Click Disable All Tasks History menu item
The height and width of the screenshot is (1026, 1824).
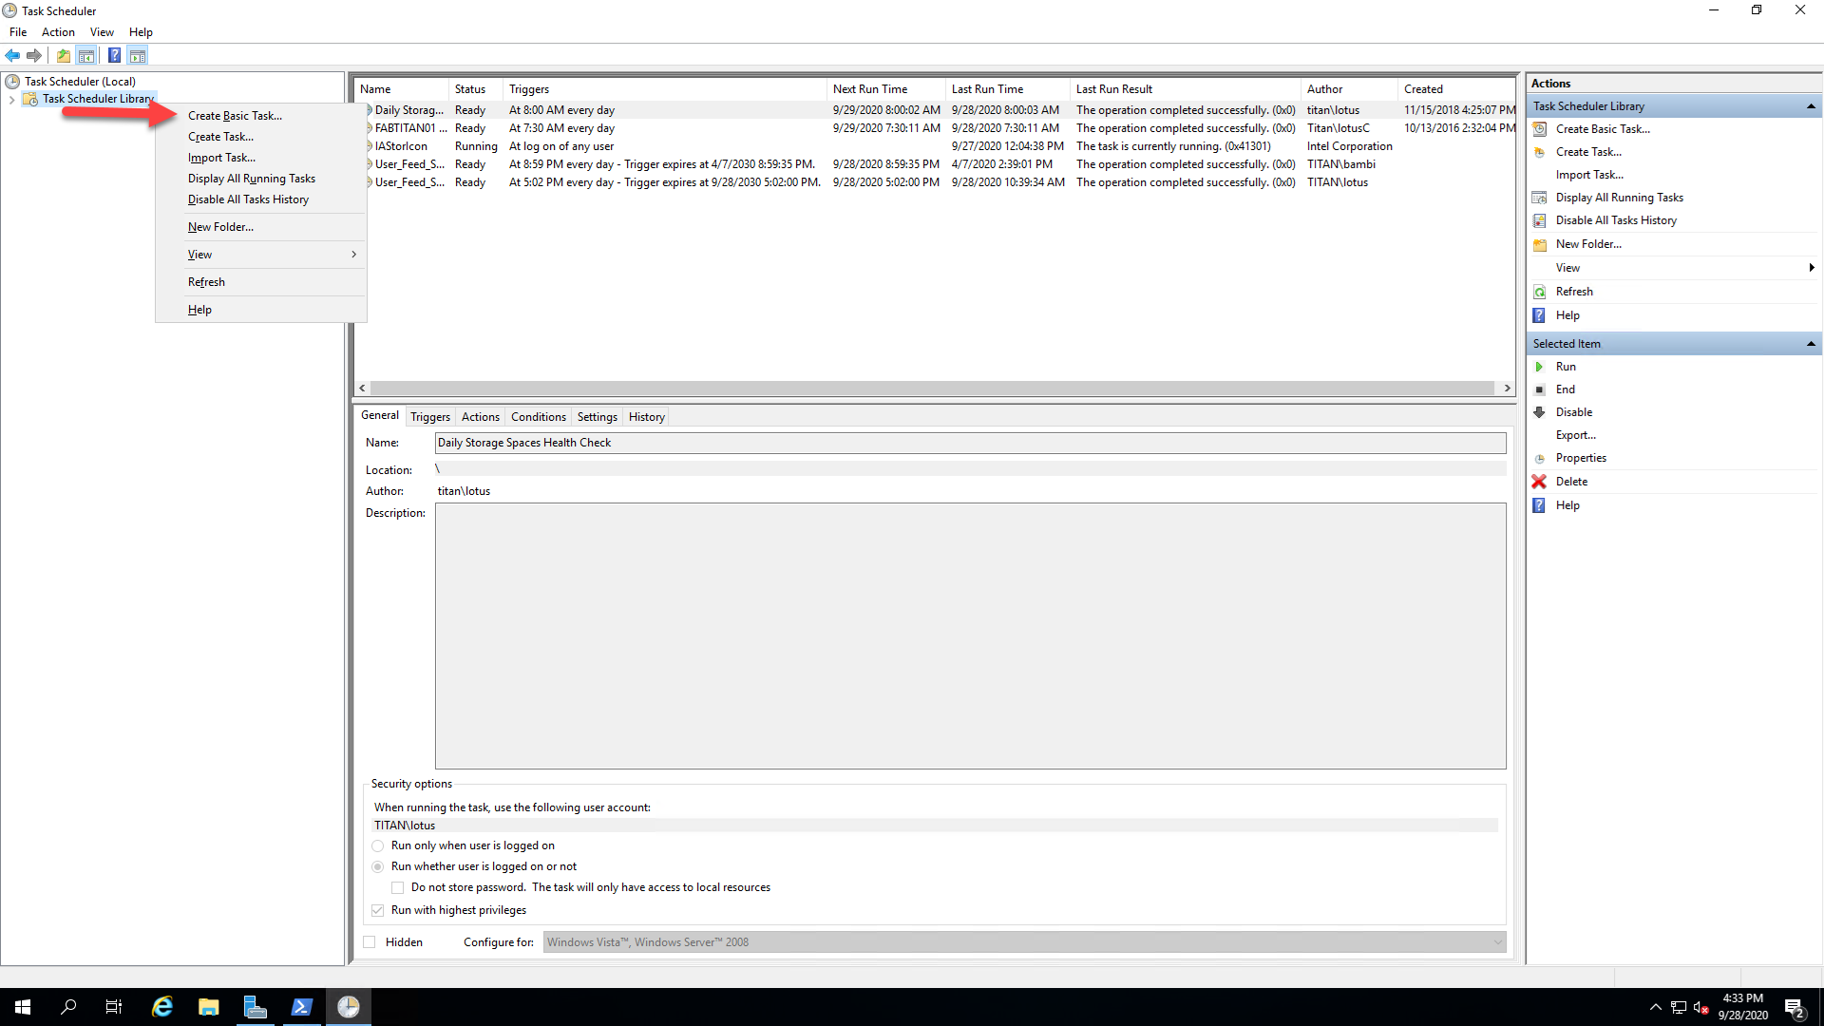coord(247,199)
